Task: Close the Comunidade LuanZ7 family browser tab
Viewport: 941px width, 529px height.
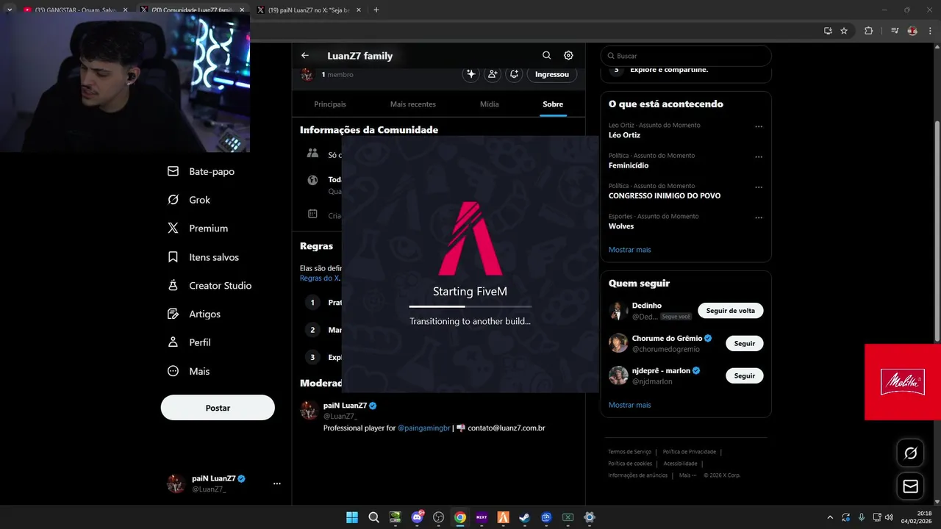Action: tap(242, 10)
